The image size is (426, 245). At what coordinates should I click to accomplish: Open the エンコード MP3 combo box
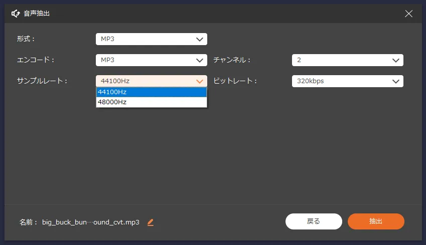point(146,60)
